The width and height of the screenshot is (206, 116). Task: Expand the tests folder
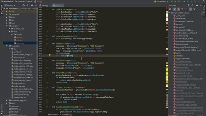tap(7, 103)
